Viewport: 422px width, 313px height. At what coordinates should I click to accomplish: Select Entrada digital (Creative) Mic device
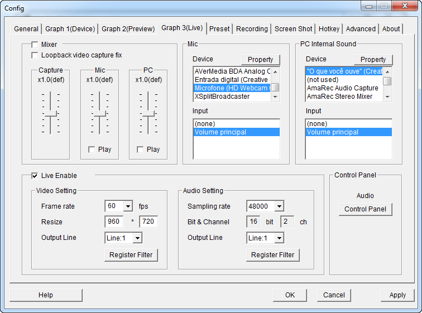(232, 80)
